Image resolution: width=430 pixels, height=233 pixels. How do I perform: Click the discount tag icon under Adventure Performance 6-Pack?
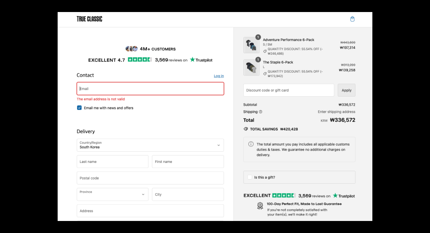(265, 51)
